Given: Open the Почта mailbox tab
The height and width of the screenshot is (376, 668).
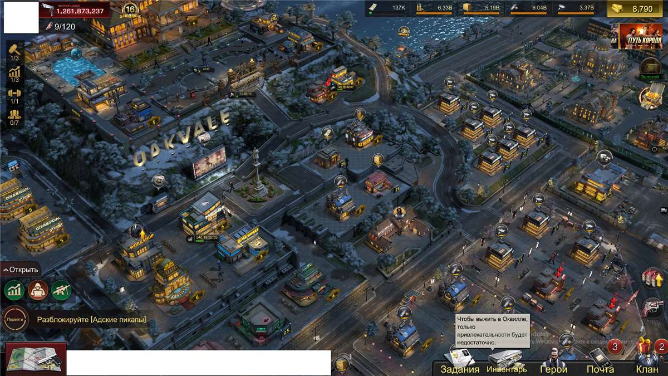Looking at the screenshot, I should (x=600, y=363).
